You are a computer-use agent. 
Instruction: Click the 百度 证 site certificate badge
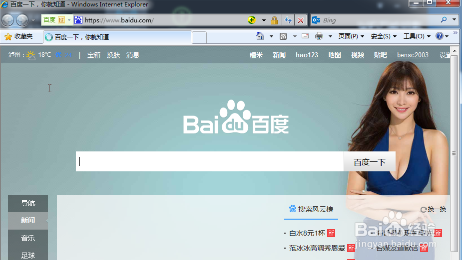click(x=54, y=20)
